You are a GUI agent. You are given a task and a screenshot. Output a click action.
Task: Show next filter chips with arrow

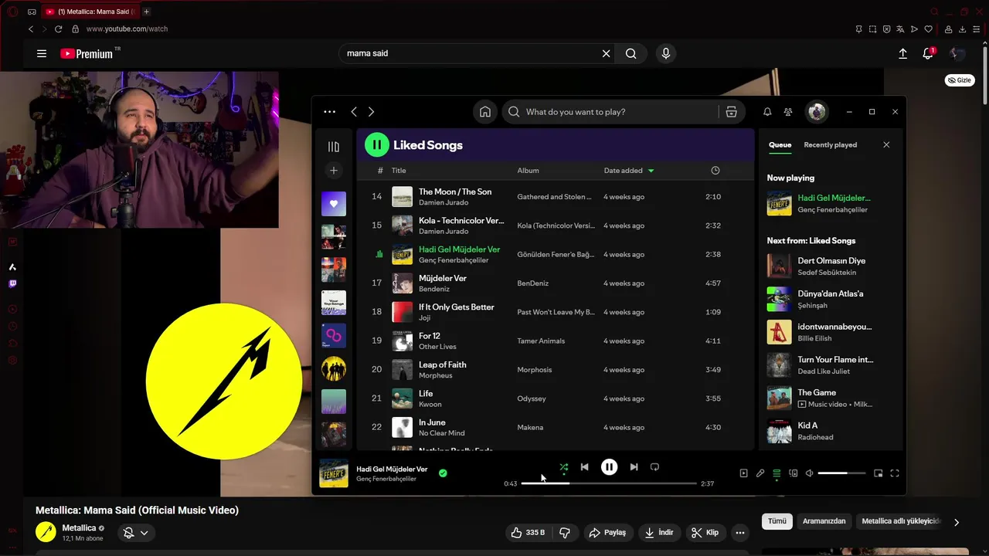click(957, 522)
